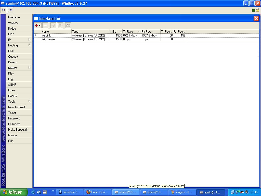Click the padlock icon at top right
This screenshot has height=196, width=261.
pos(258,10)
